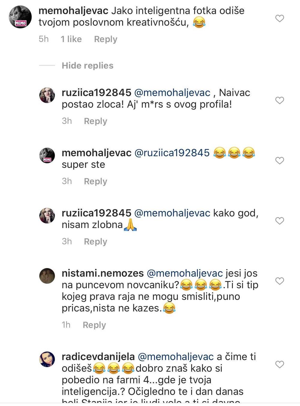Reply to memohaljevac's "super ste" comment
The width and height of the screenshot is (300, 406).
(x=95, y=181)
